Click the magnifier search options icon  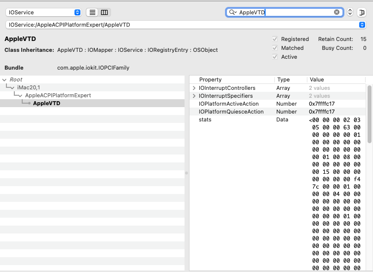[x=233, y=12]
